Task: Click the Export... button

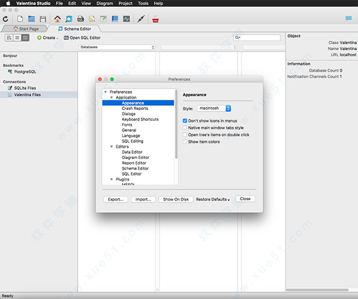Action: 116,200
